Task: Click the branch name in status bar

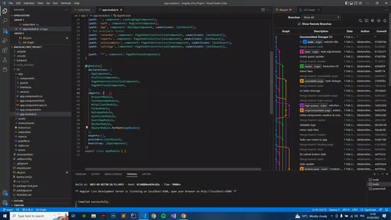Action: click(8, 210)
